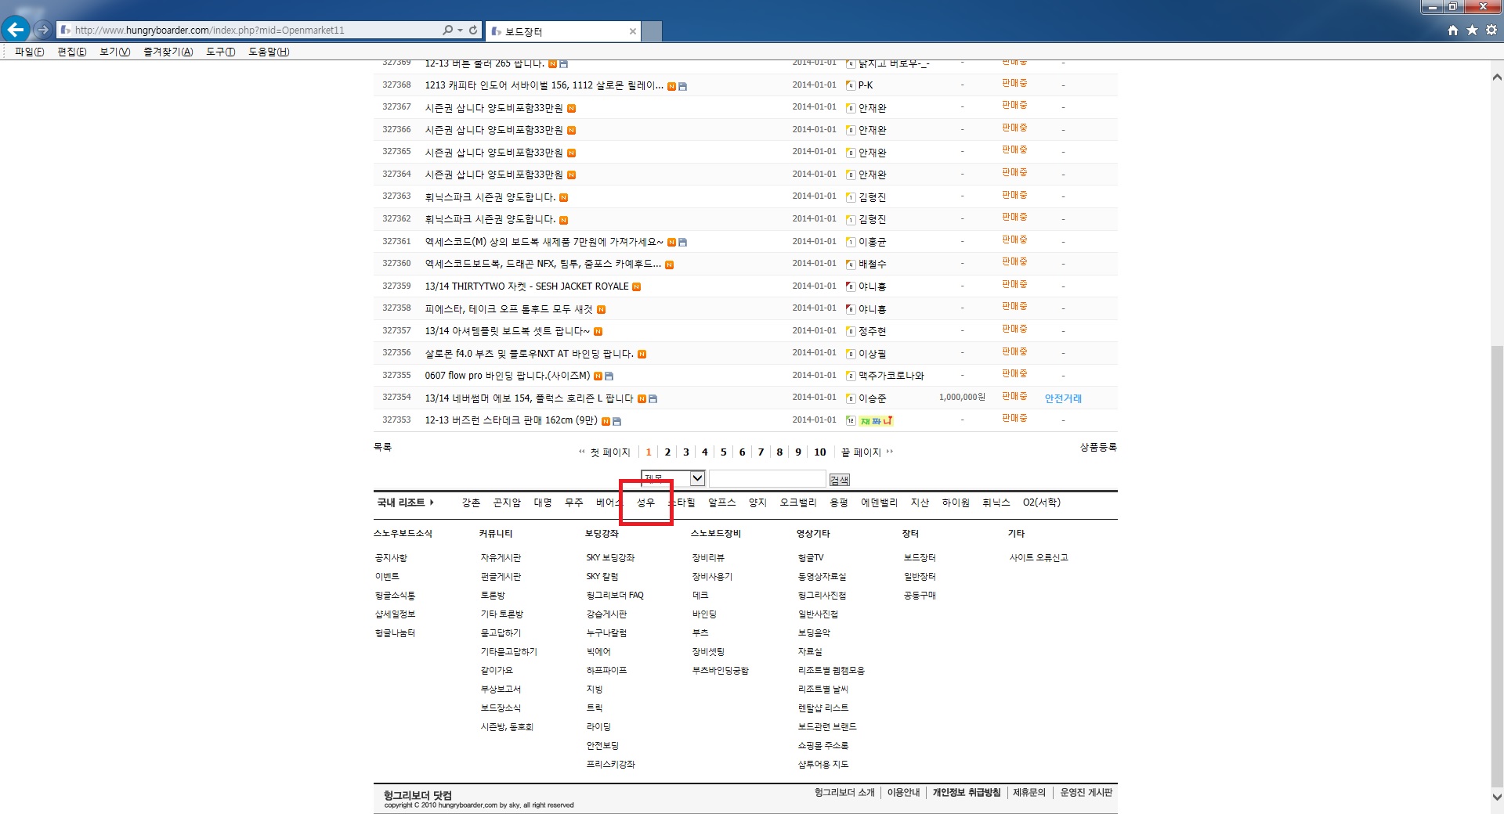Click the address bar search magnifier icon
Image resolution: width=1504 pixels, height=814 pixels.
(x=447, y=31)
